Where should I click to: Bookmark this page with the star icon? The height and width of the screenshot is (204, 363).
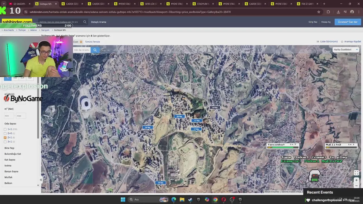pyautogui.click(x=319, y=12)
